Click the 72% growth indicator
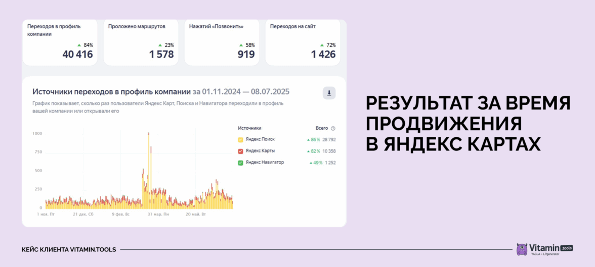This screenshot has height=267, width=595. 328,45
